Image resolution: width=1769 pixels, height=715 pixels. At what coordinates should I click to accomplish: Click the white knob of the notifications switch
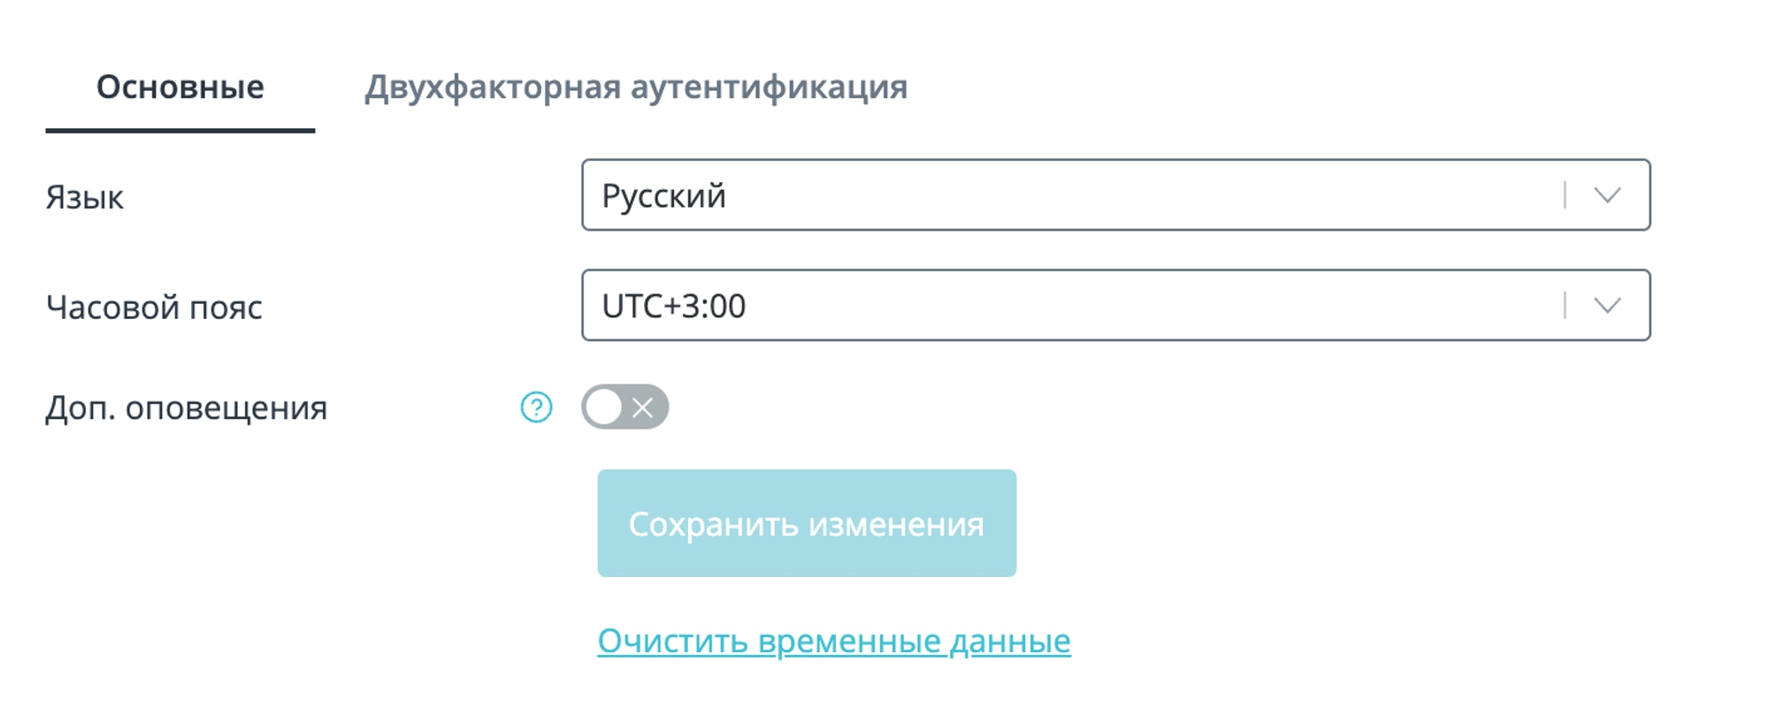(604, 407)
